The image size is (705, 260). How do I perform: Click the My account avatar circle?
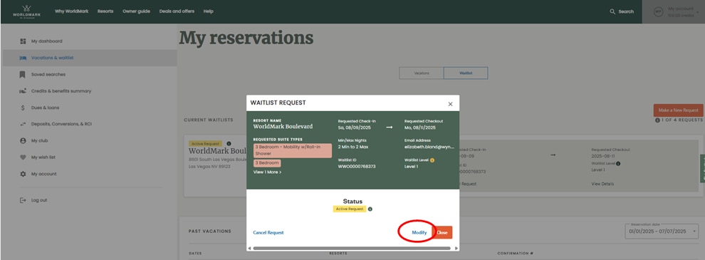658,11
